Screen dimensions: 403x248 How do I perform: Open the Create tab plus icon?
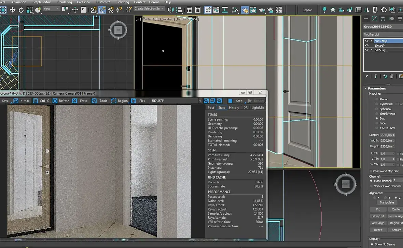pos(366,19)
